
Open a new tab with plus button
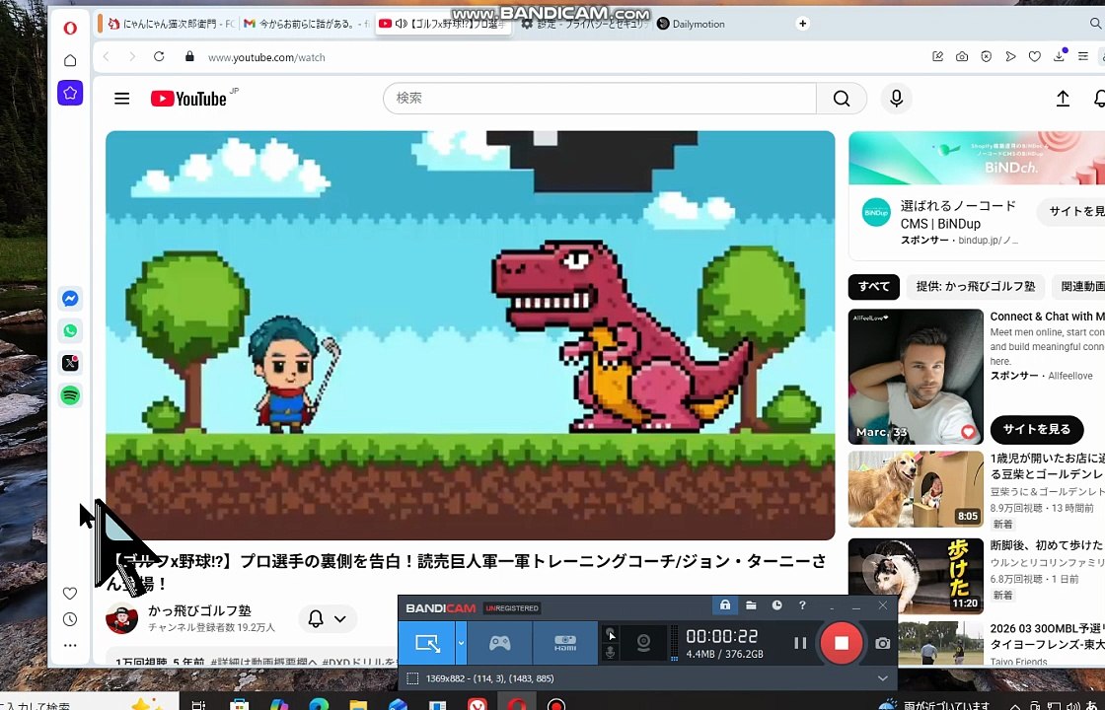coord(802,24)
